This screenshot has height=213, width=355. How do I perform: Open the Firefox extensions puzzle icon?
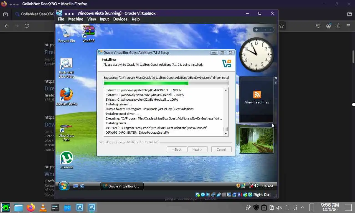point(338,26)
